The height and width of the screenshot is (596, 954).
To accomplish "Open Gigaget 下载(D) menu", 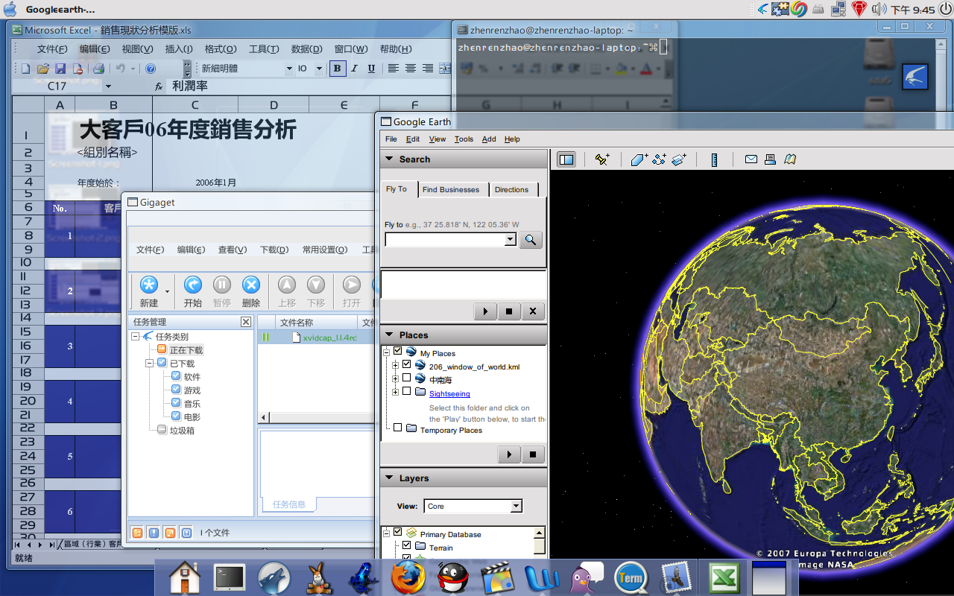I will [274, 250].
